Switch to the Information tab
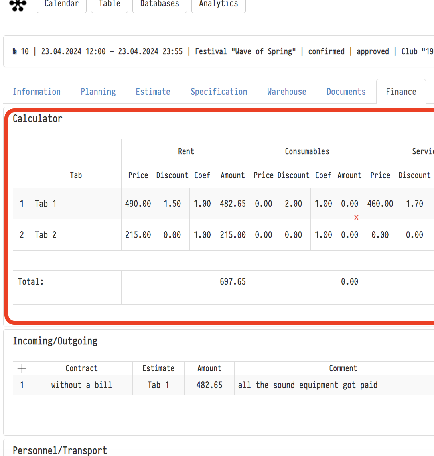434x456 pixels. click(37, 92)
